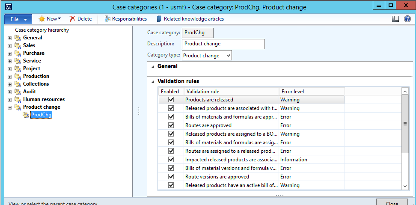Open the File menu
This screenshot has width=416, height=205.
click(18, 19)
